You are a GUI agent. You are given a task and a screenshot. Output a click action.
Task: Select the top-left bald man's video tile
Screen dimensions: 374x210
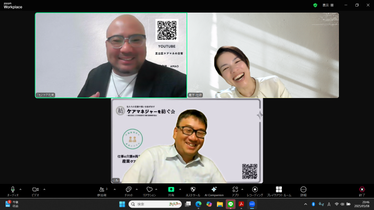pos(111,55)
